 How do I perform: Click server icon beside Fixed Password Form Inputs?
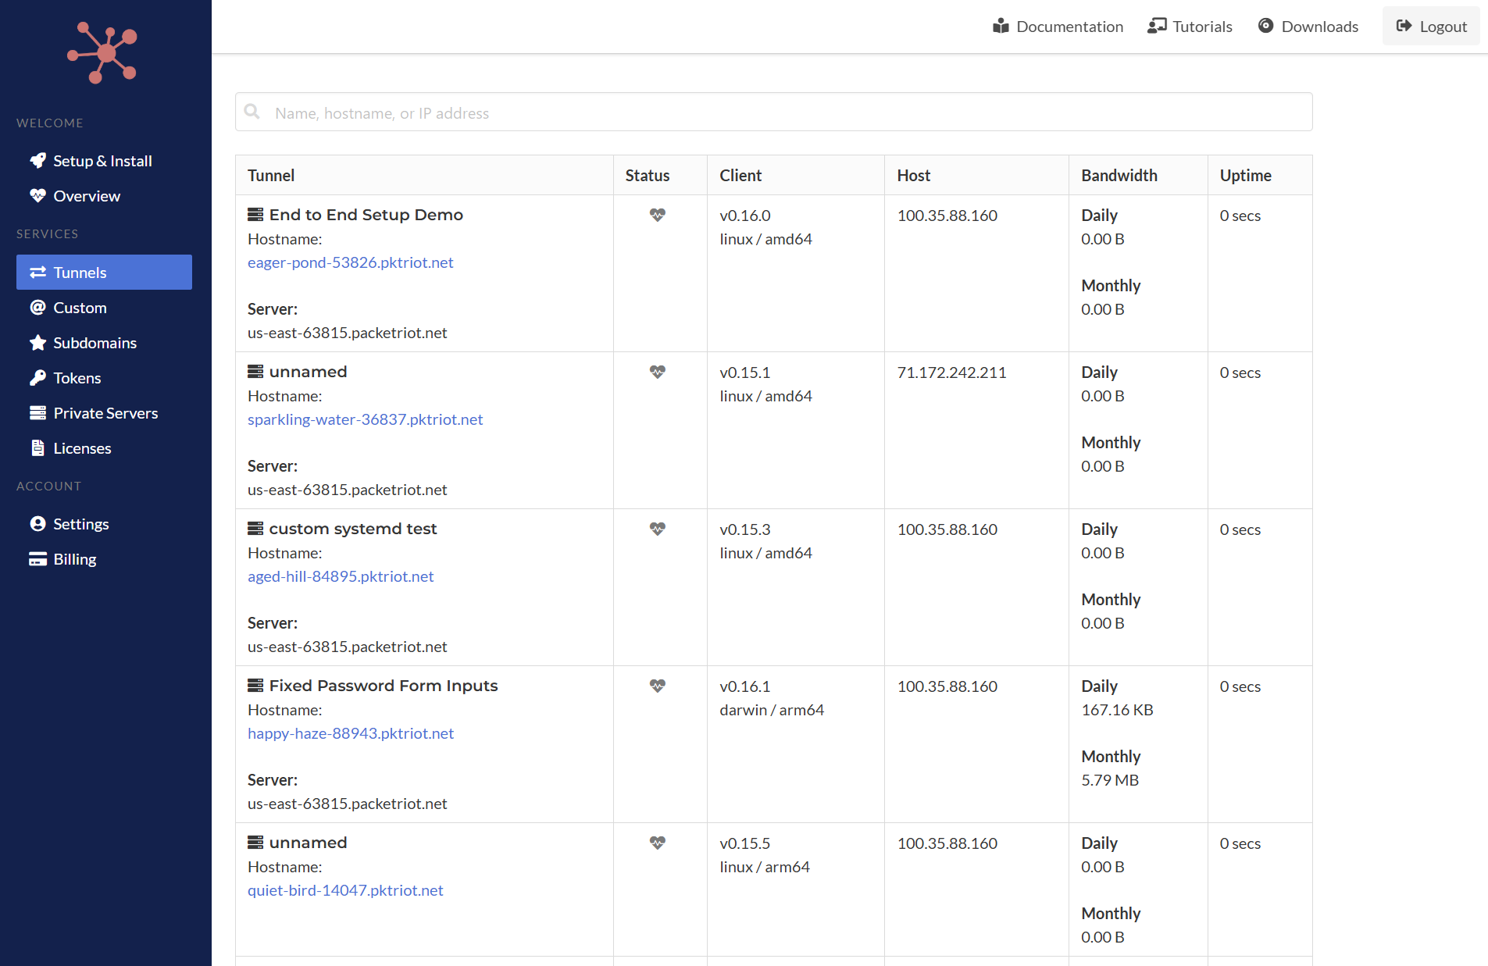pyautogui.click(x=255, y=686)
